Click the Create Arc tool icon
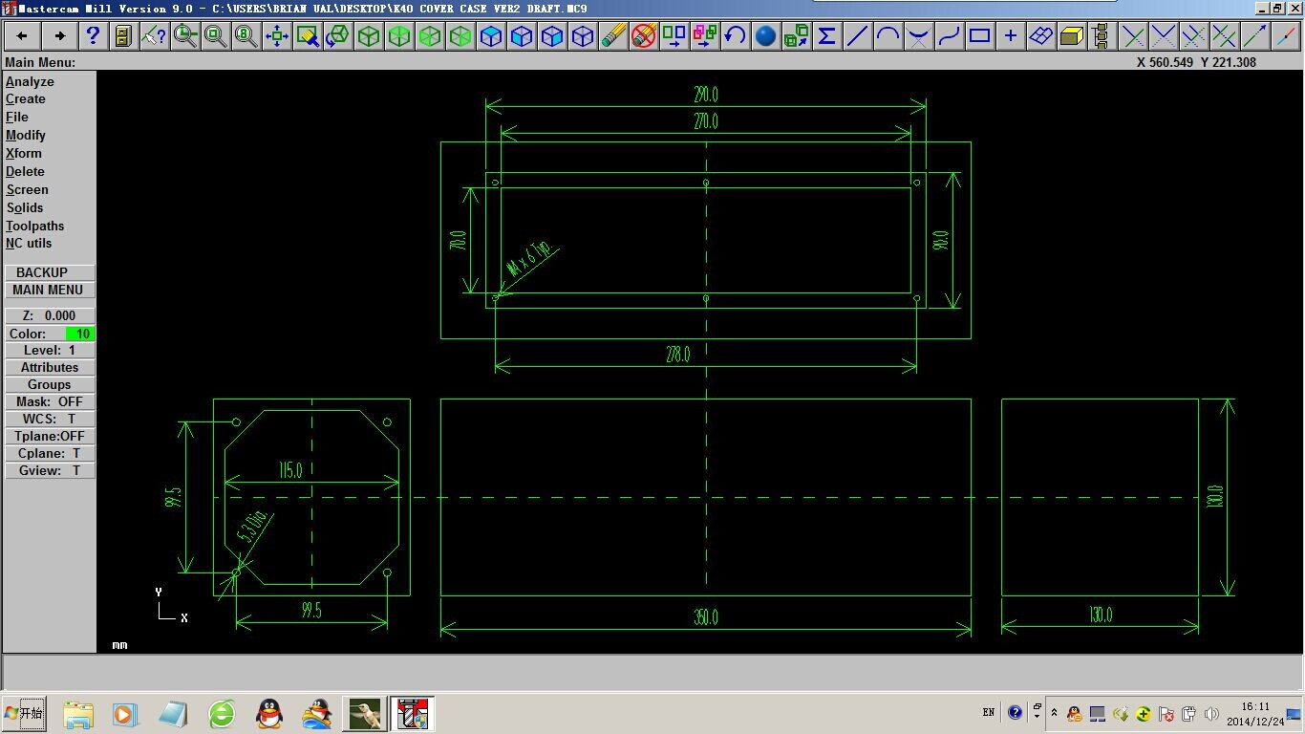Viewport: 1305px width, 734px height. (888, 36)
